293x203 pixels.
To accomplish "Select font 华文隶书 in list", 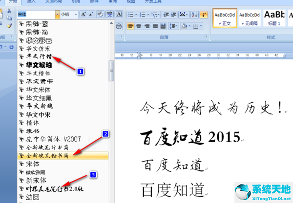I will (63, 81).
